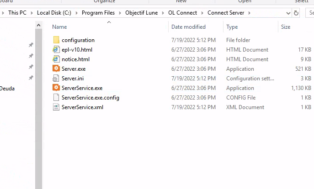
Task: Select the Deuda item in navigation pane
Action: 7,89
